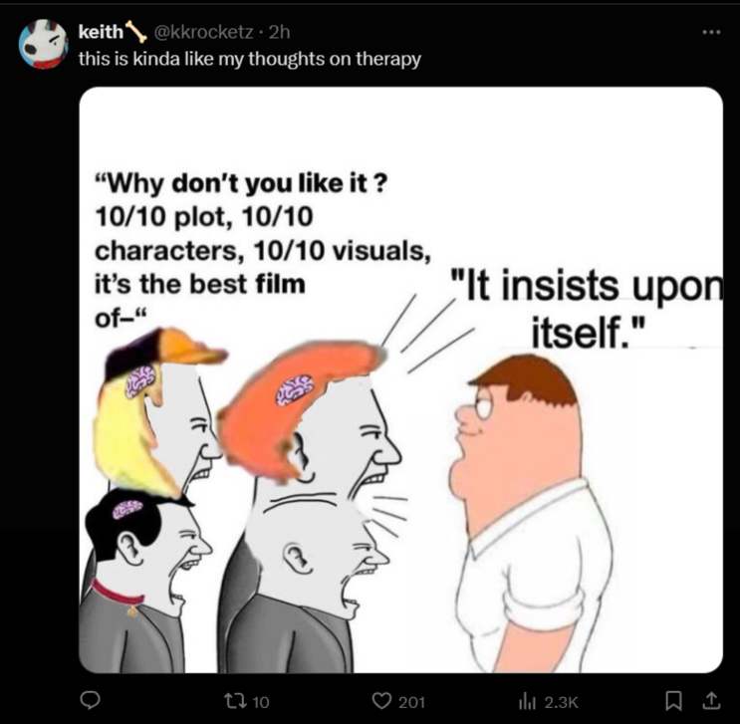Click the like count of 201
This screenshot has width=740, height=724.
412,702
